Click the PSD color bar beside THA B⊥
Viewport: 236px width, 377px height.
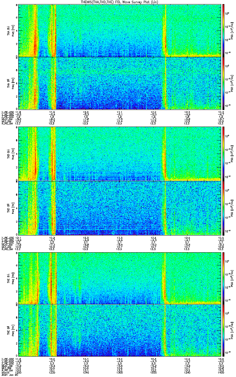tap(223, 30)
